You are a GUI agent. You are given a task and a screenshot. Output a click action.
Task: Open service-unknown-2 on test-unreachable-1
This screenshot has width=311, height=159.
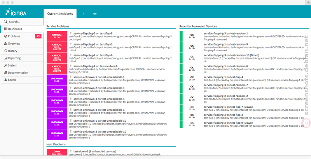click(99, 88)
